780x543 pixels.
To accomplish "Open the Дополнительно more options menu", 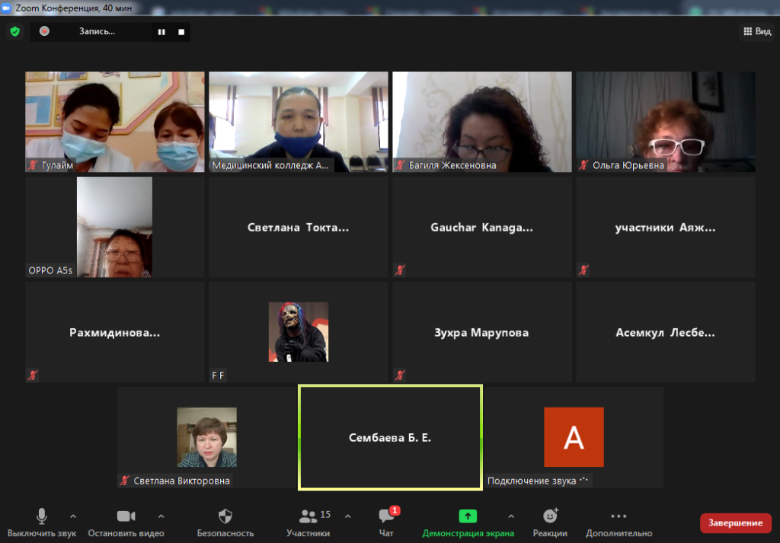I will [619, 522].
